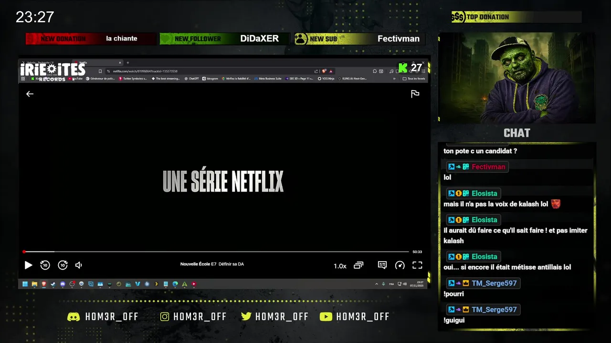
Task: Click the New Sub Fectivman banner
Action: pyautogui.click(x=360, y=39)
